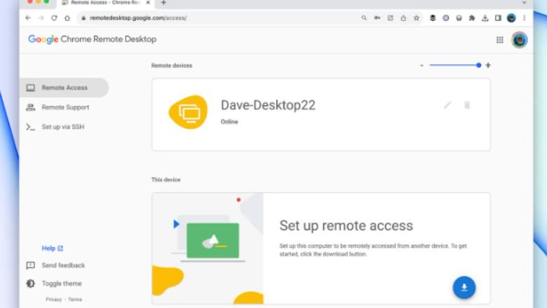This screenshot has height=308, width=547.
Task: Open Set up via SSH
Action: click(65, 127)
